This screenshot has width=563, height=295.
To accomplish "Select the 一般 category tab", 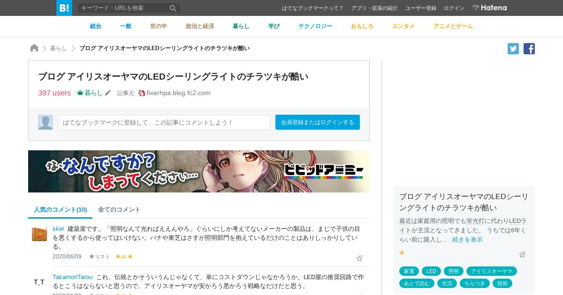I will (126, 26).
